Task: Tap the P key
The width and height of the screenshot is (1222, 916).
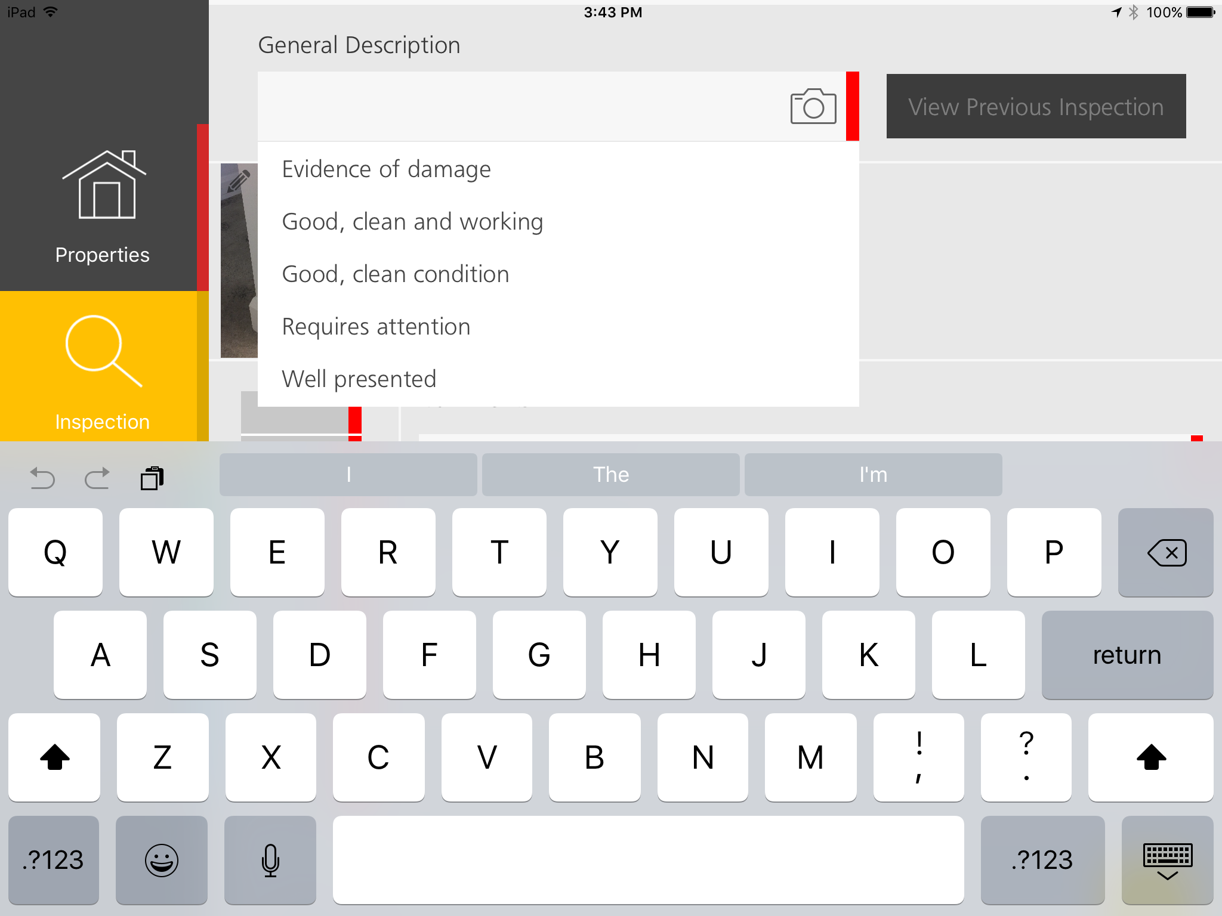Action: [1054, 552]
